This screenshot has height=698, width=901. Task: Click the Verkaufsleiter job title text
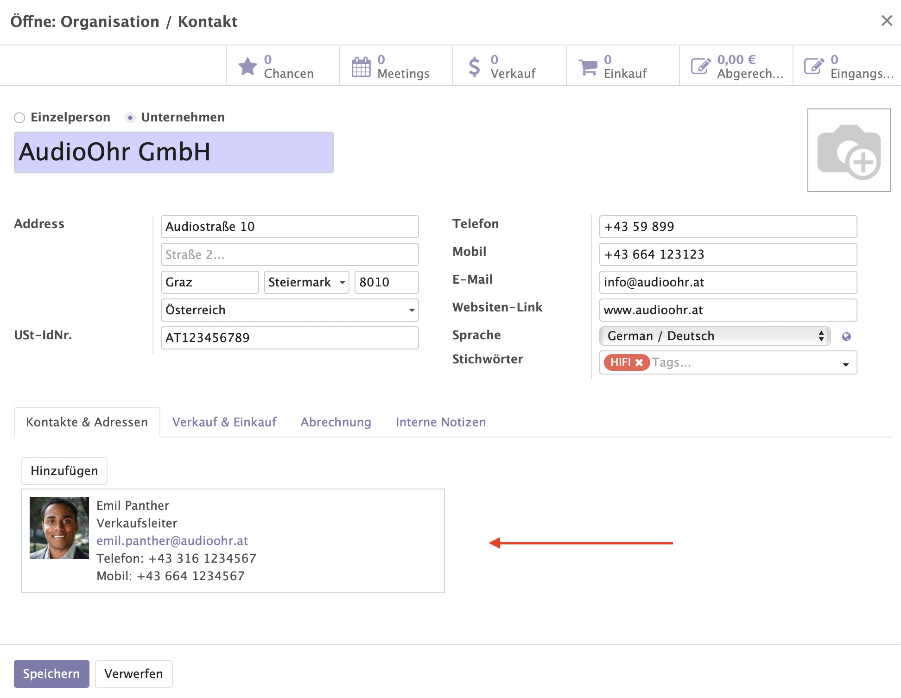137,523
